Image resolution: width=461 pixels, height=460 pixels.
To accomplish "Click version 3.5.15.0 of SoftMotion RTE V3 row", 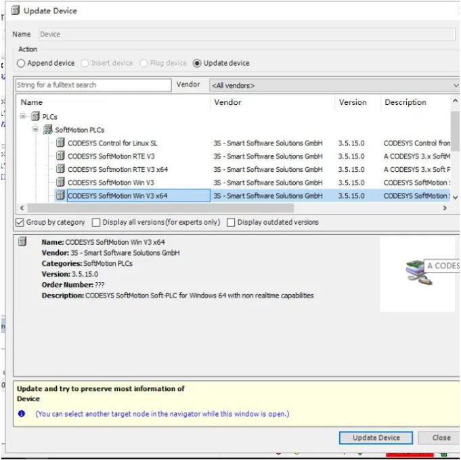I will [x=351, y=156].
